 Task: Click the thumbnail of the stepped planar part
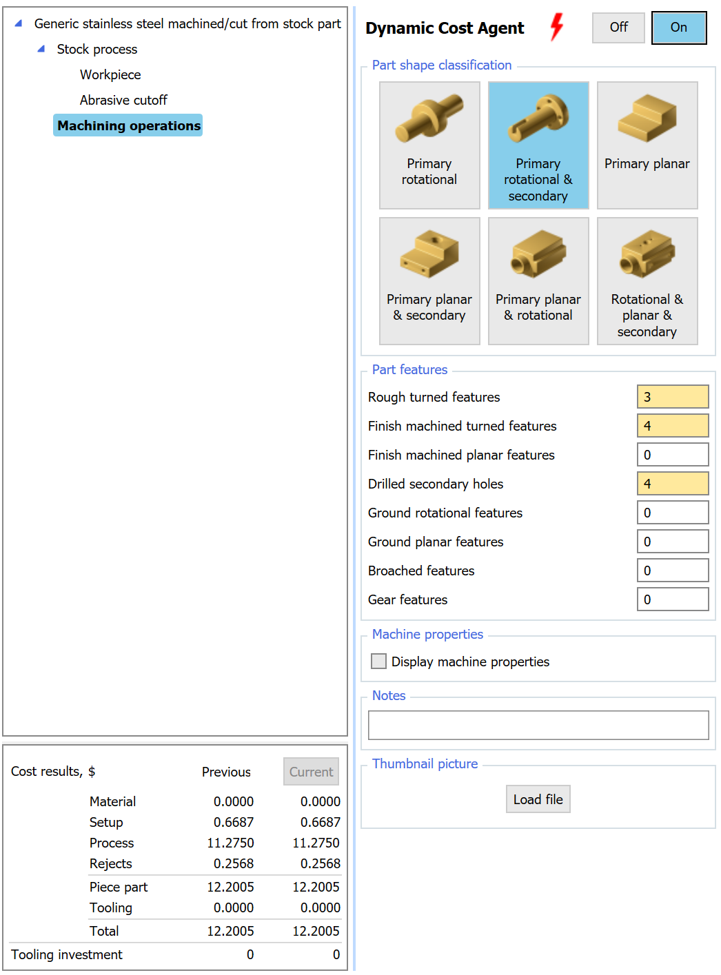pos(647,117)
